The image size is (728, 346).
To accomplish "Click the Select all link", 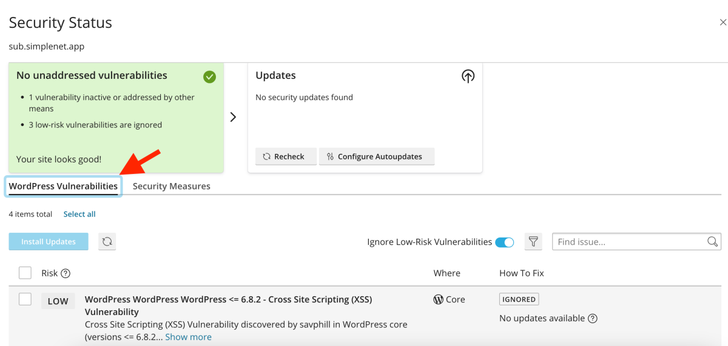I will pyautogui.click(x=79, y=215).
